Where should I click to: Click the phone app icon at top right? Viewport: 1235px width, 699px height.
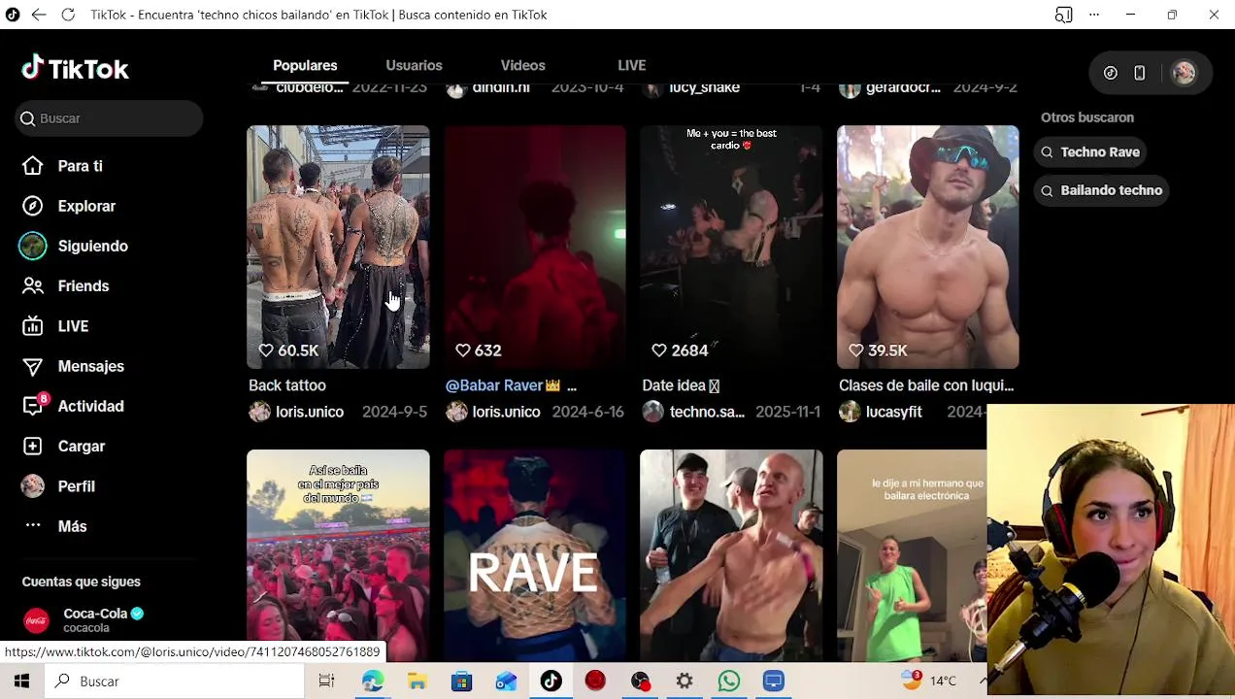(1140, 73)
